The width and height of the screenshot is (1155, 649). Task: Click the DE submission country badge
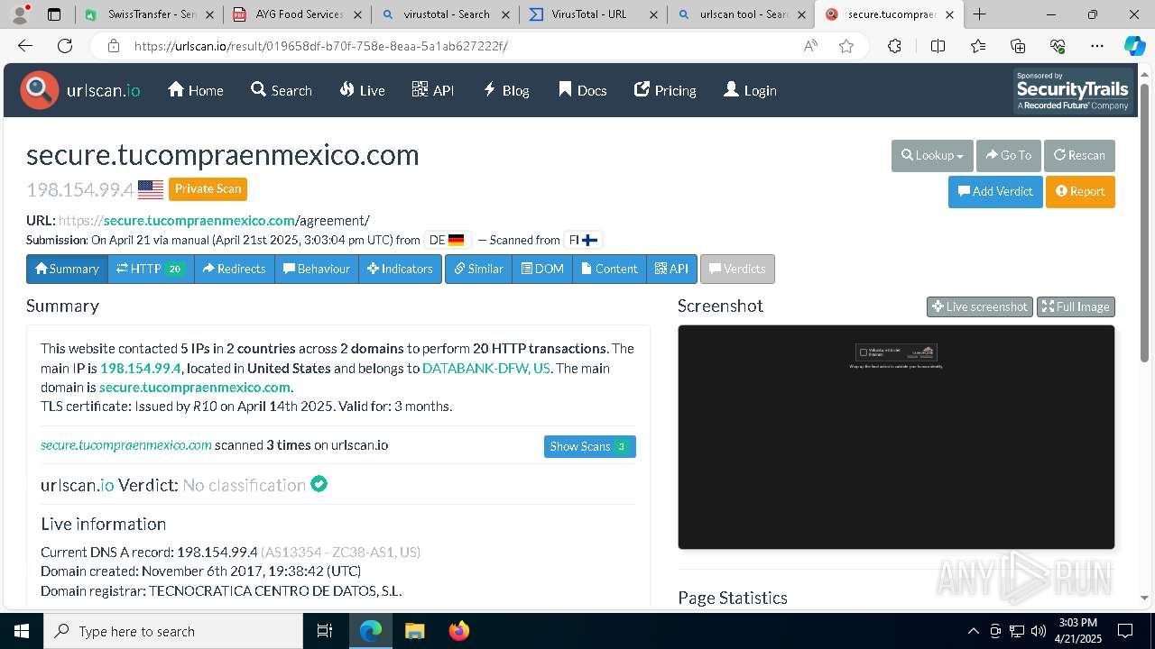(x=447, y=240)
